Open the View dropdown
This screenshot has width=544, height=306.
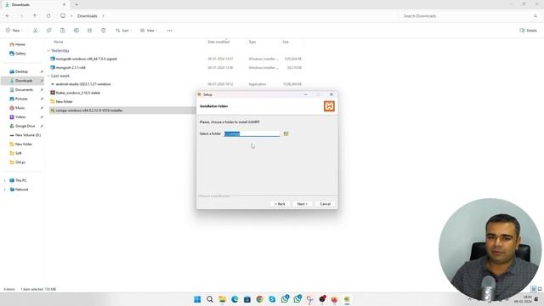coord(149,31)
